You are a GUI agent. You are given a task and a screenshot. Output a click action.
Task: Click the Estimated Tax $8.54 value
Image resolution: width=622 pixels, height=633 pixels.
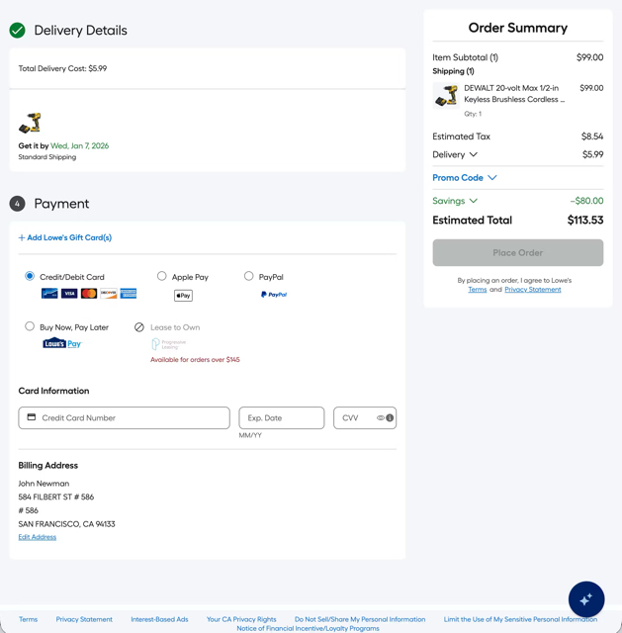coord(592,136)
